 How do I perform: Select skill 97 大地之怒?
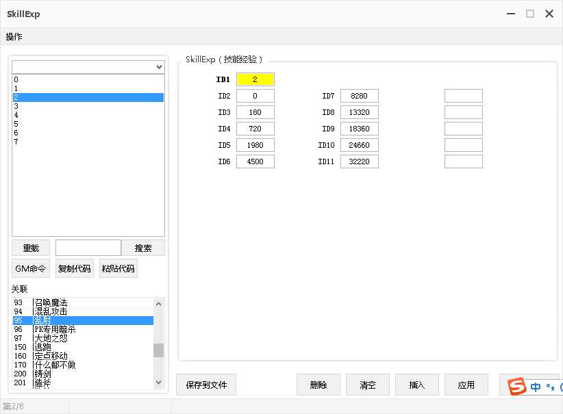click(83, 338)
